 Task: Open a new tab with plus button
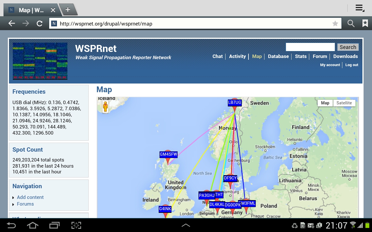pyautogui.click(x=68, y=10)
